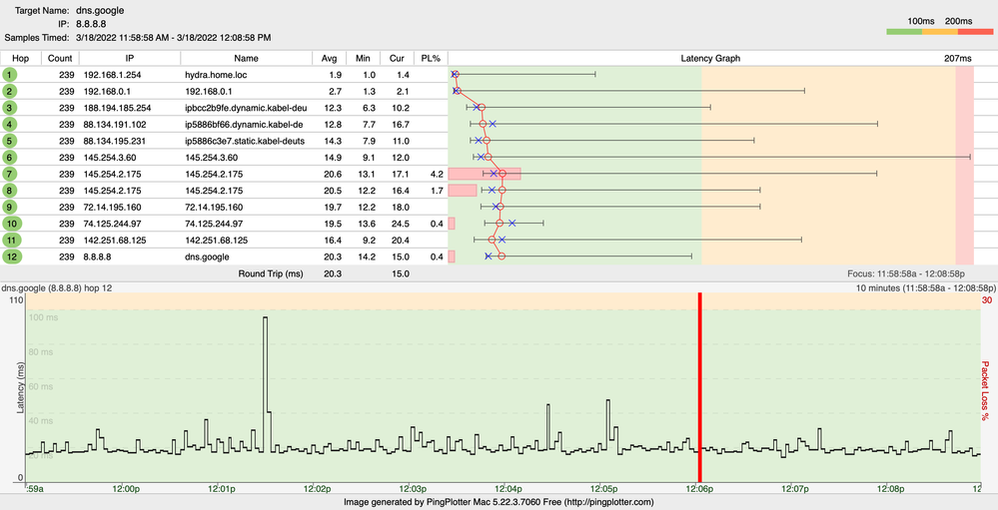Select name ip5886c3e7.static.kabel-deuts
The width and height of the screenshot is (998, 510).
(245, 141)
